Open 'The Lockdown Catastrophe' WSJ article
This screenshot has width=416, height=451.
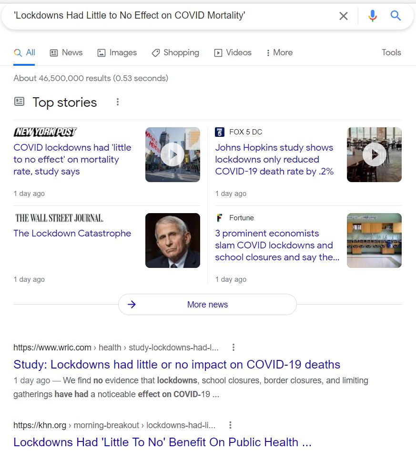[72, 234]
